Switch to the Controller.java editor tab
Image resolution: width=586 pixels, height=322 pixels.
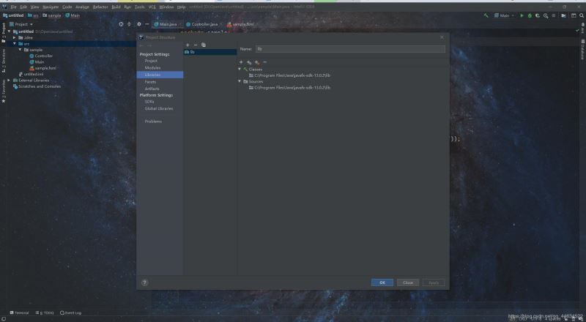pyautogui.click(x=204, y=24)
